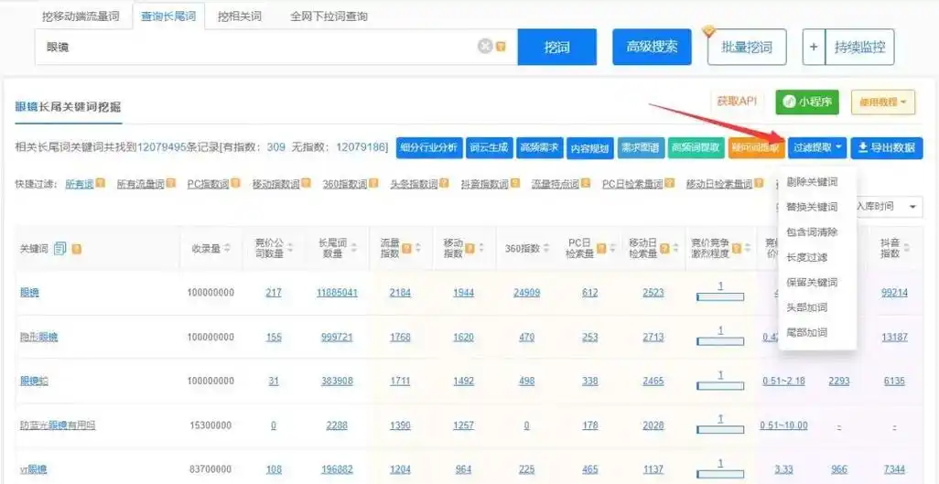Open the help icon next to 抖音指数词 filter
The height and width of the screenshot is (484, 939).
tap(514, 183)
